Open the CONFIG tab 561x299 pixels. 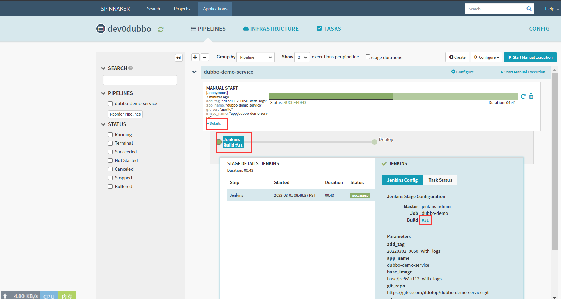coord(539,29)
